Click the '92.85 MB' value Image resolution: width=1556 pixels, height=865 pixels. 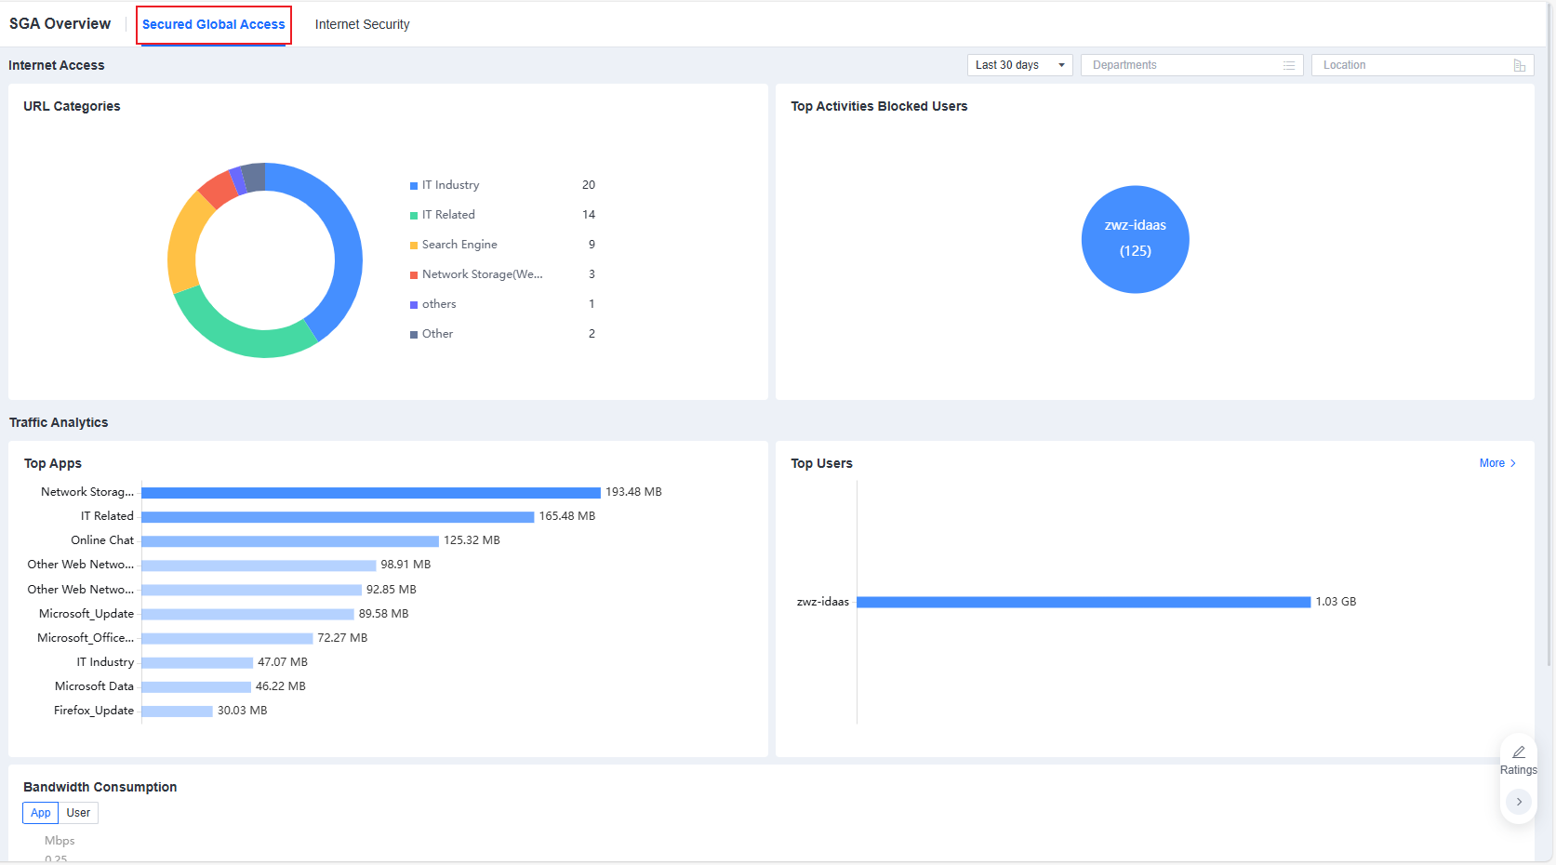point(392,590)
